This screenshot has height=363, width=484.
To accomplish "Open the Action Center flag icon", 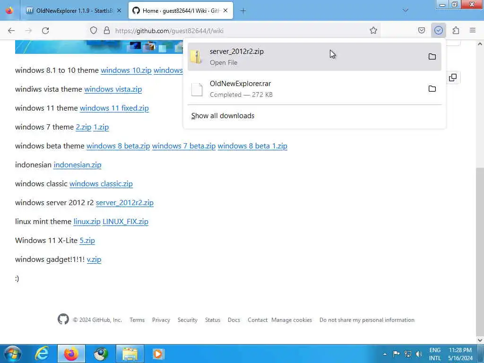I will [x=397, y=354].
